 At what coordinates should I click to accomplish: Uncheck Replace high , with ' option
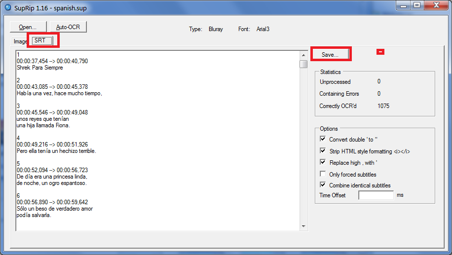pyautogui.click(x=323, y=162)
